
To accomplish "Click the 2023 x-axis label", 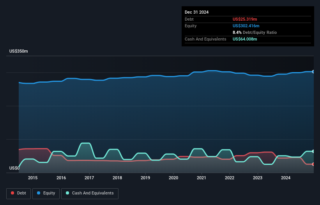I will [x=258, y=178].
